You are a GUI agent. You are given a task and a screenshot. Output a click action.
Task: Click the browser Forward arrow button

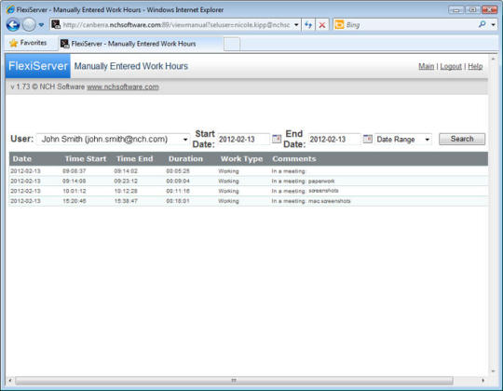click(x=29, y=25)
